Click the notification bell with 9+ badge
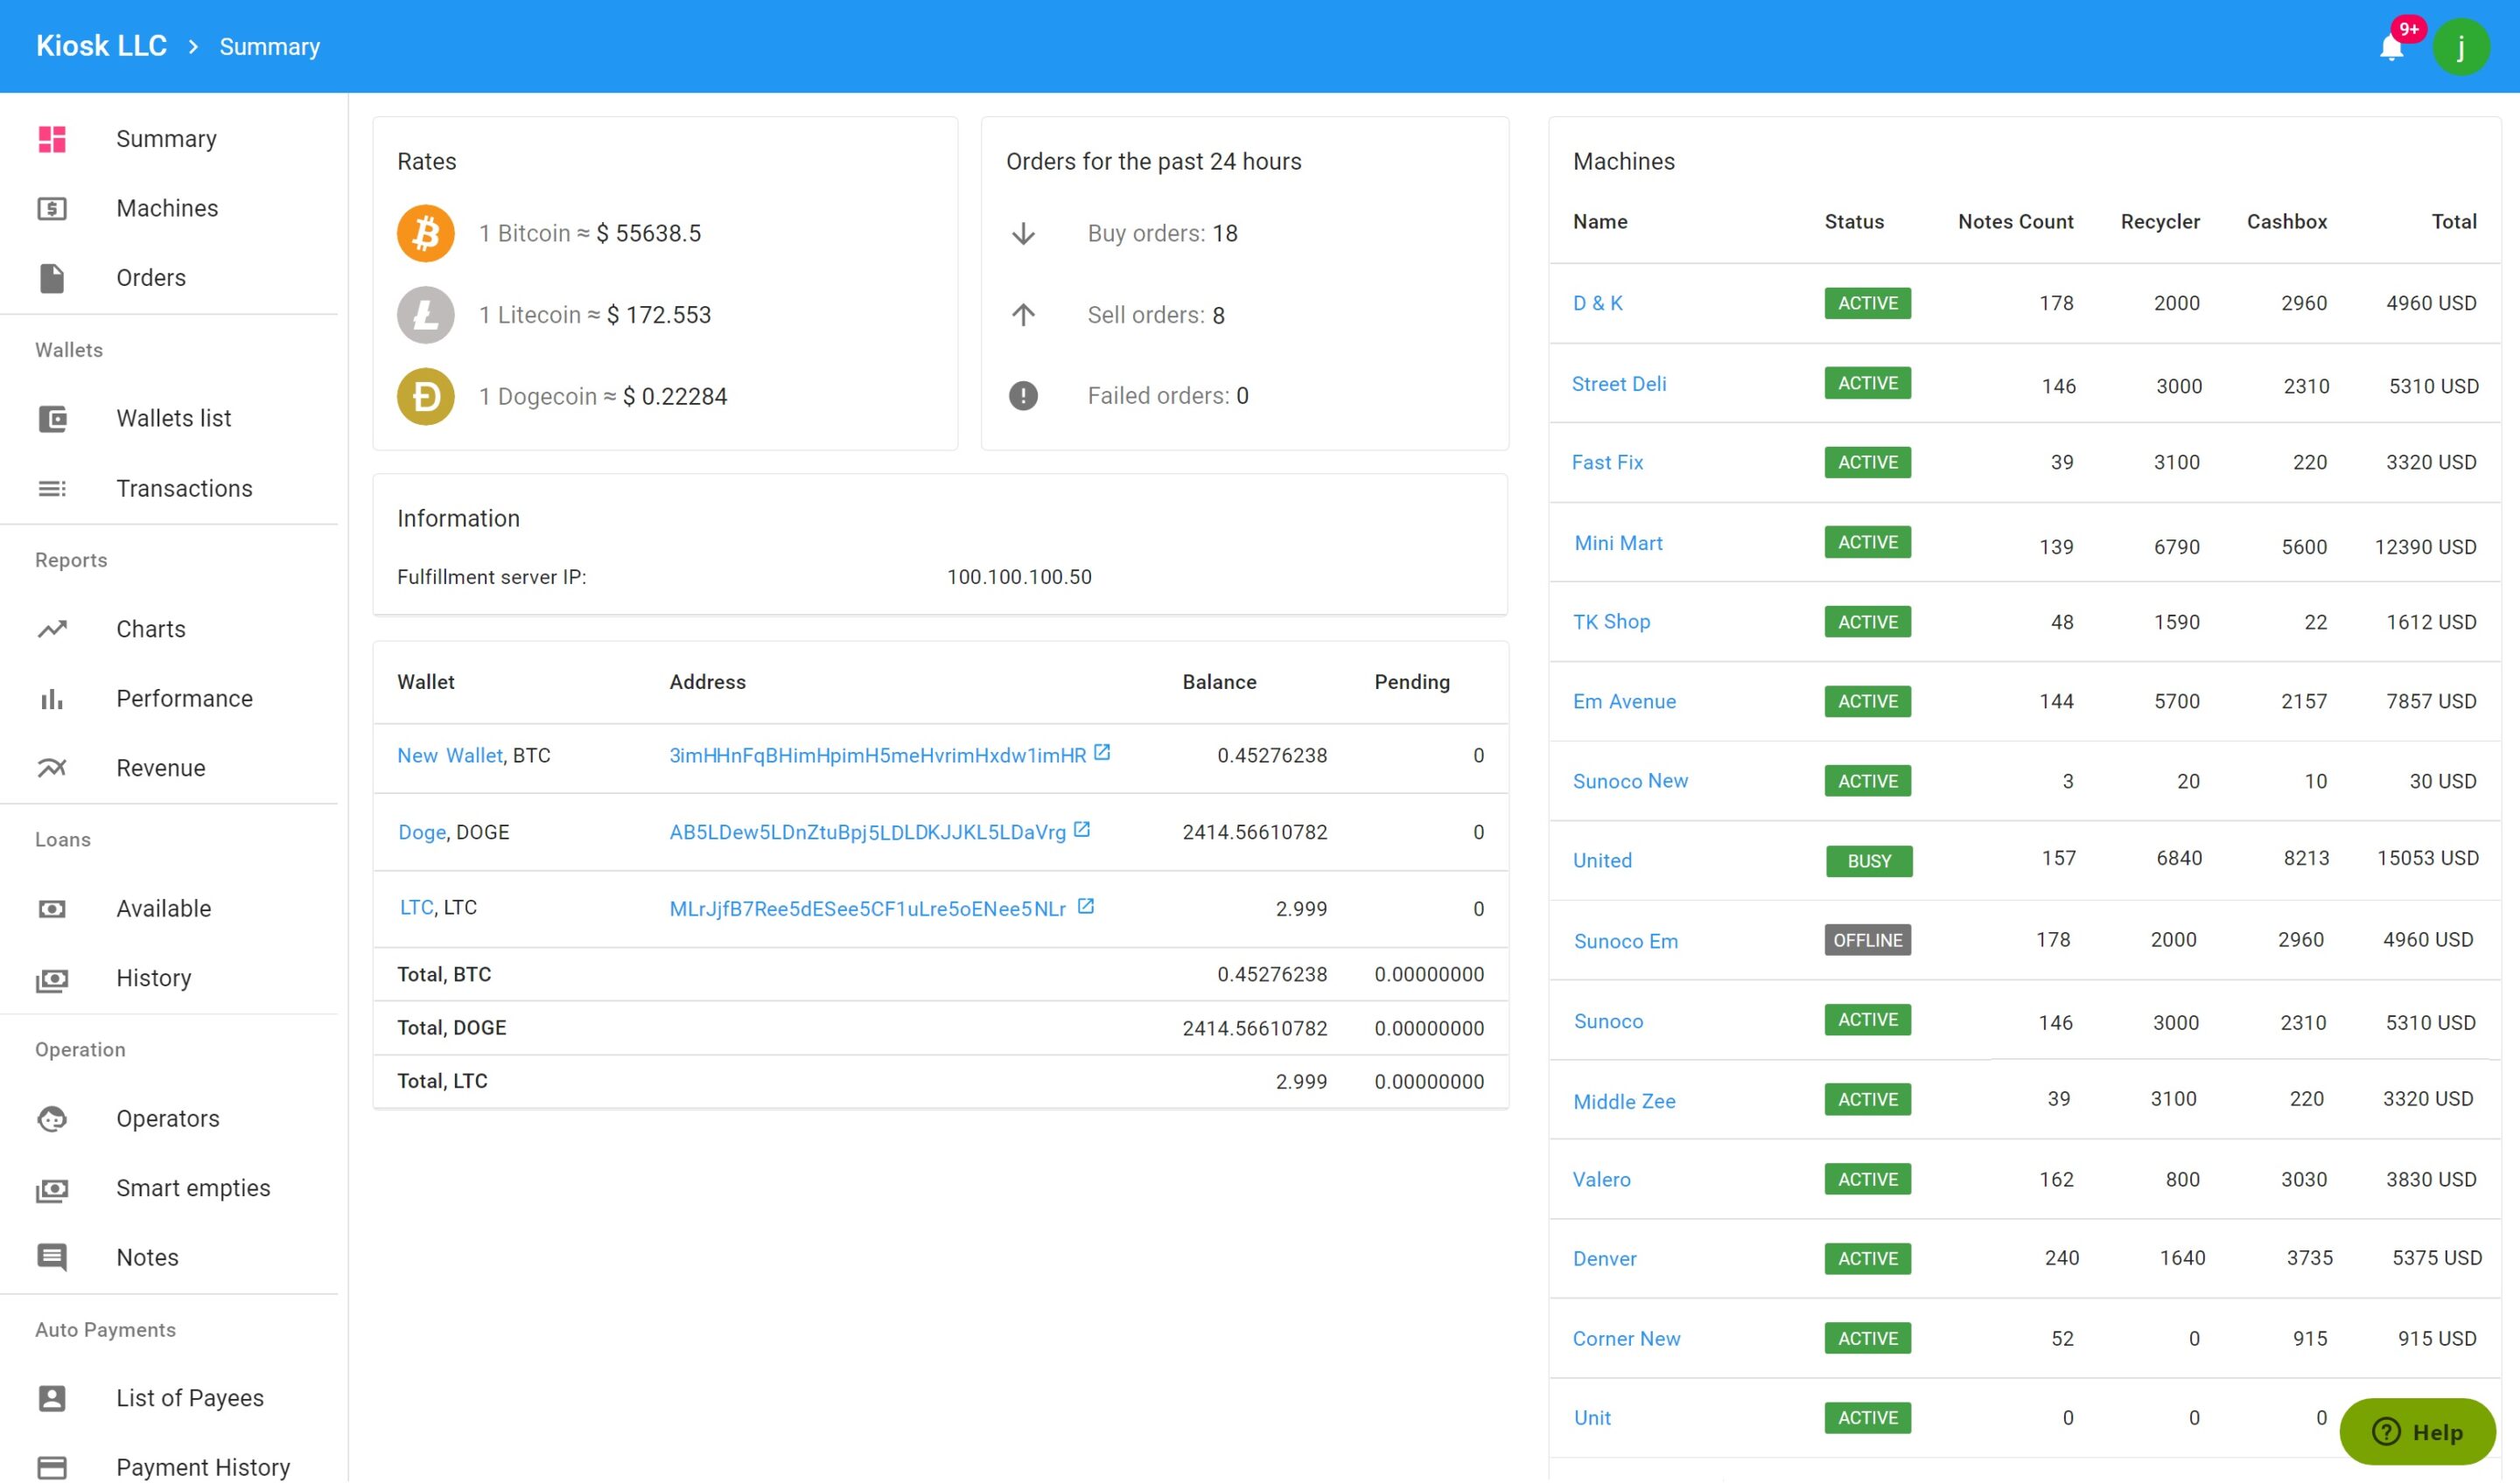 click(x=2392, y=46)
